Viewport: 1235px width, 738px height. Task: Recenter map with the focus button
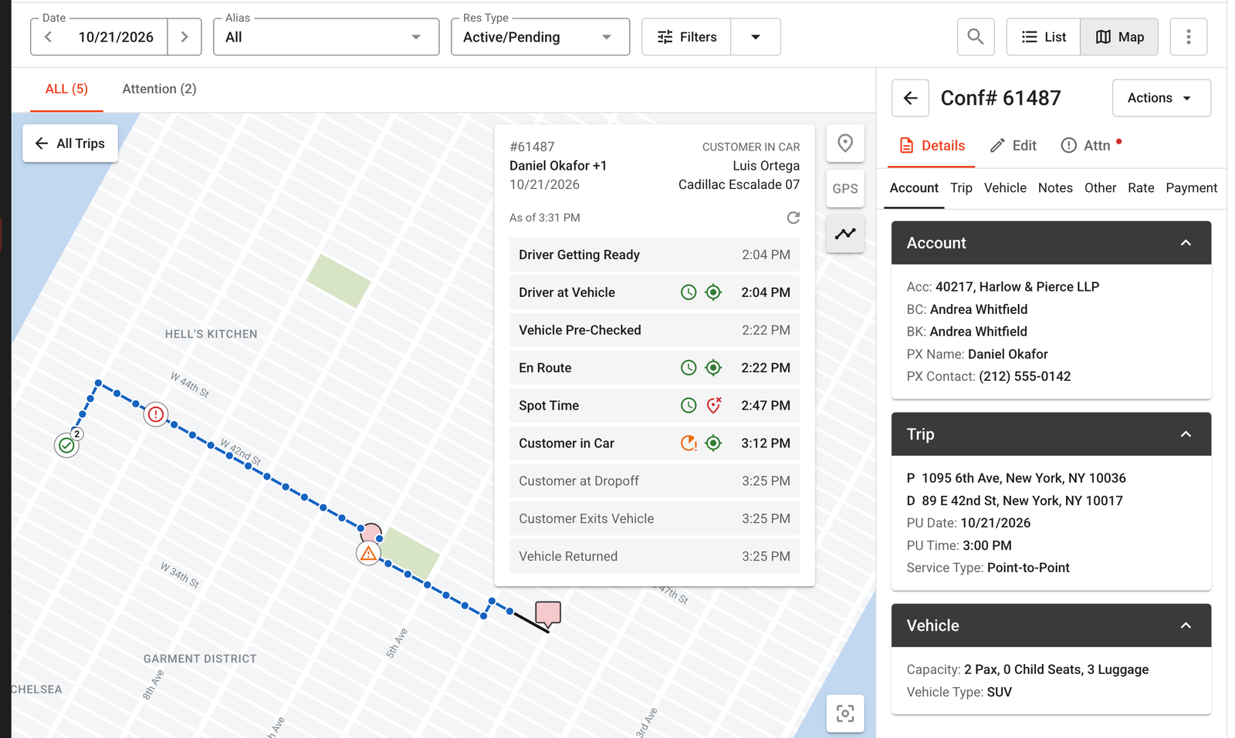click(845, 713)
